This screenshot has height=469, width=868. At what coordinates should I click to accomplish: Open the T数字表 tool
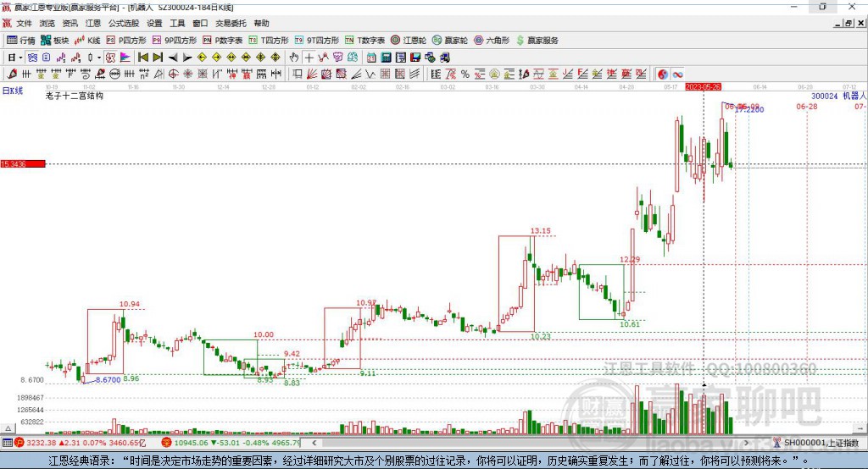(364, 41)
